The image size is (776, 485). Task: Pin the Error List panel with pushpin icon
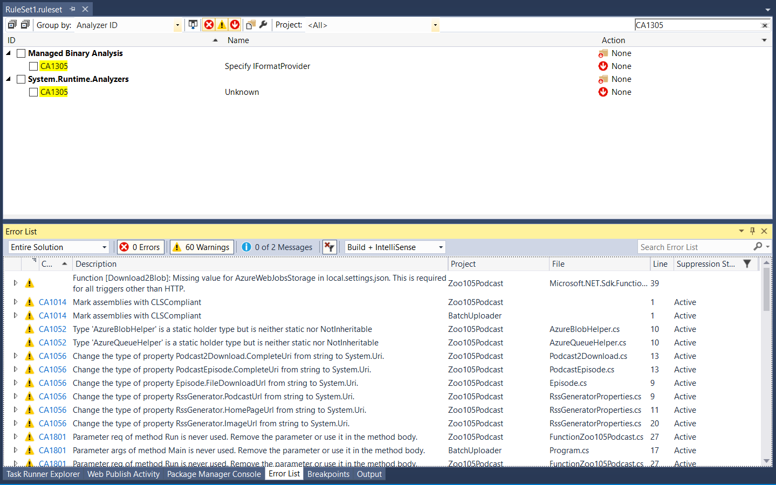[752, 231]
